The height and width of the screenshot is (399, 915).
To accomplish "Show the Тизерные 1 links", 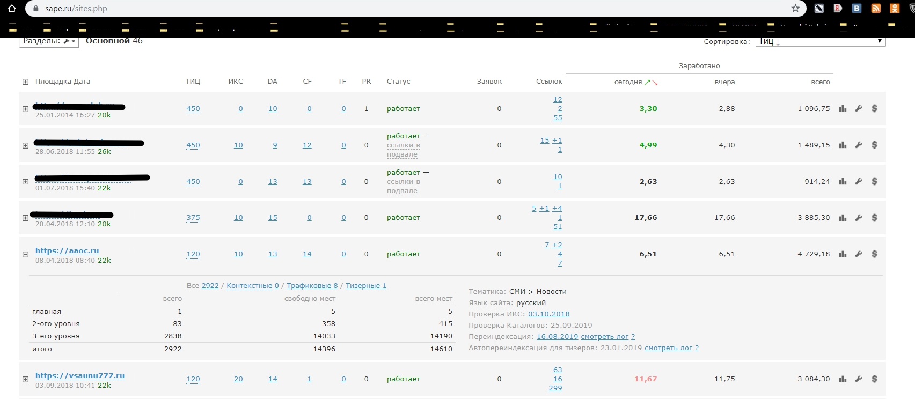I will 366,286.
